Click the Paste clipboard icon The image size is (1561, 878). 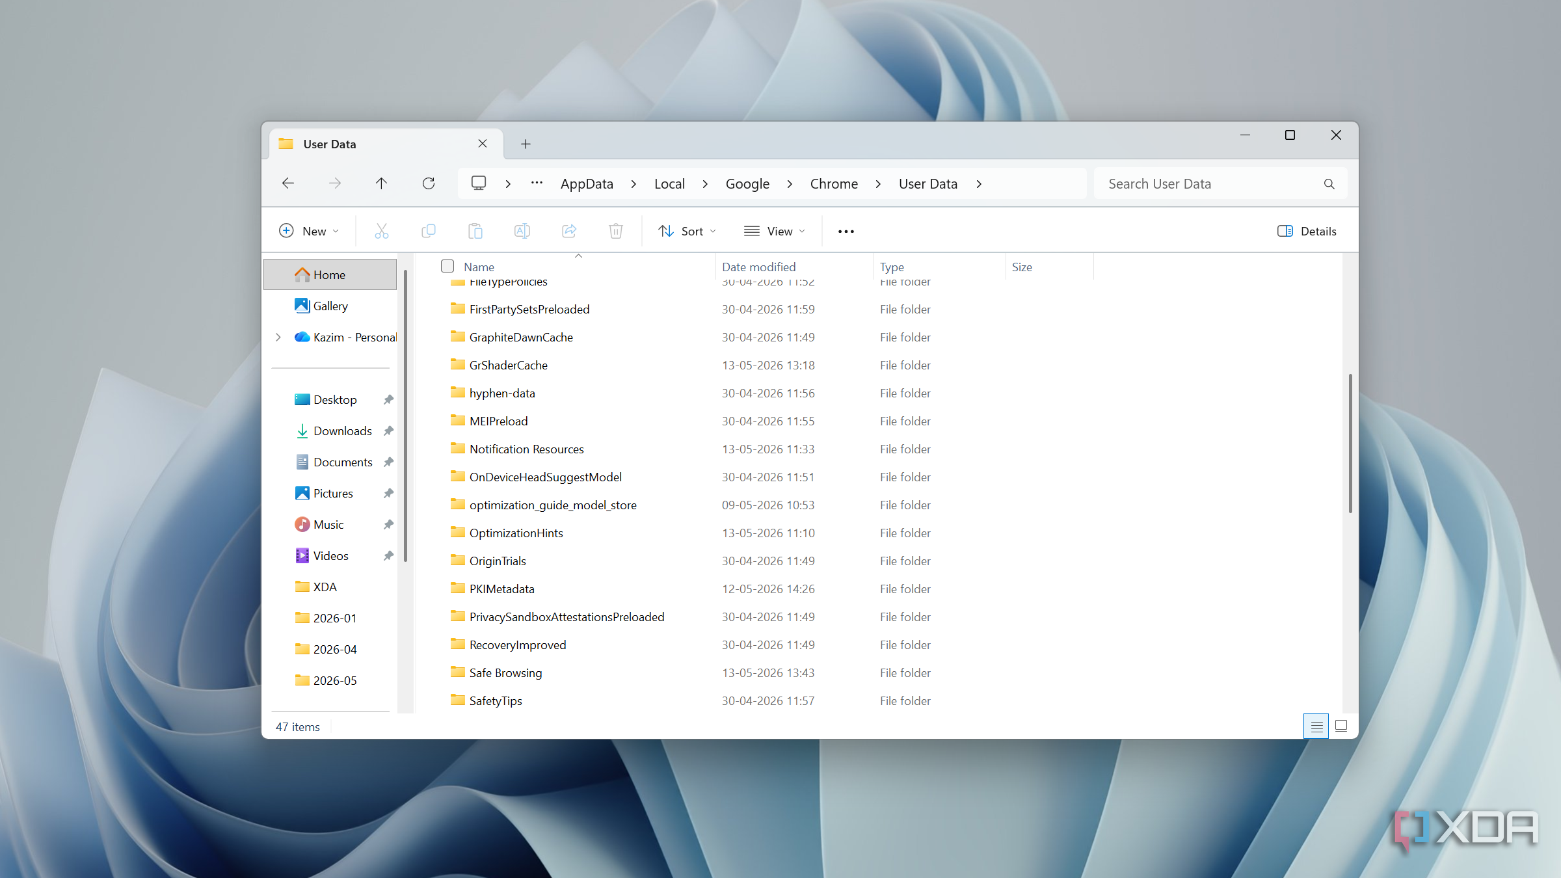[x=475, y=231]
